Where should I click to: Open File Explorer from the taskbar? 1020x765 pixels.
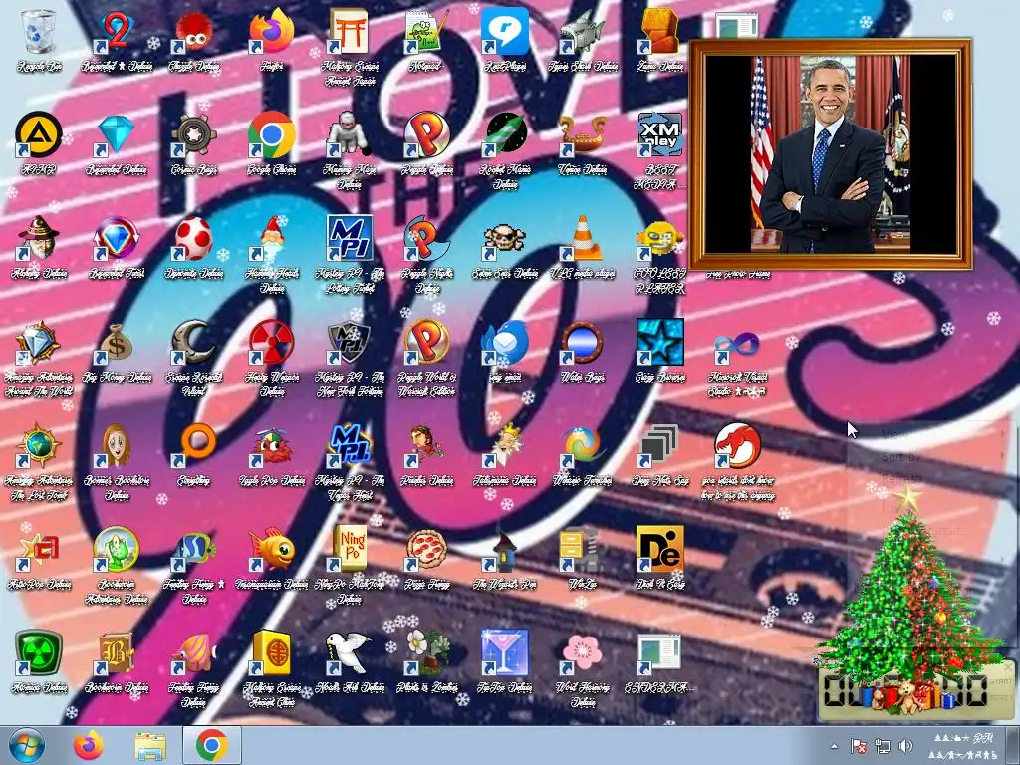(150, 745)
